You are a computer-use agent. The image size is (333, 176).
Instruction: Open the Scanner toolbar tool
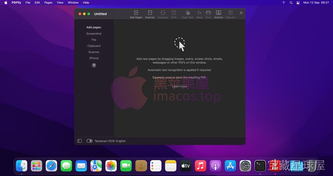click(150, 14)
